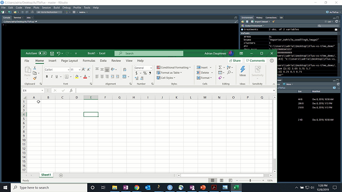Click the Borders icon
Viewport: 342px width, 192px height.
[x=67, y=77]
